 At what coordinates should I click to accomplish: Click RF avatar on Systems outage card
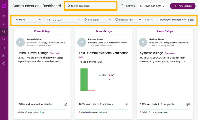(x=143, y=42)
